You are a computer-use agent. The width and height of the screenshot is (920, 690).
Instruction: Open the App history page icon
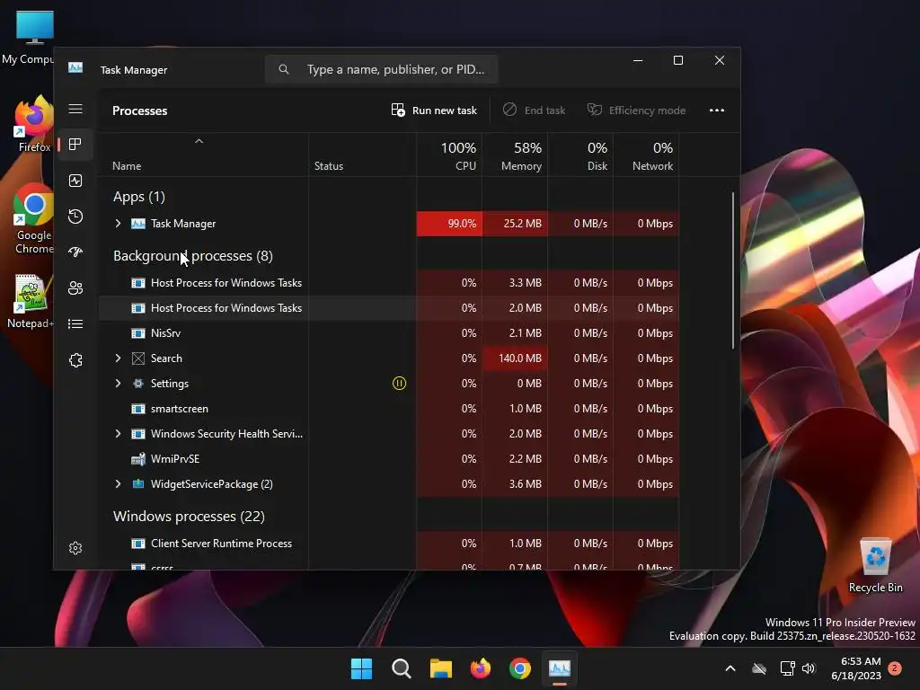[75, 217]
